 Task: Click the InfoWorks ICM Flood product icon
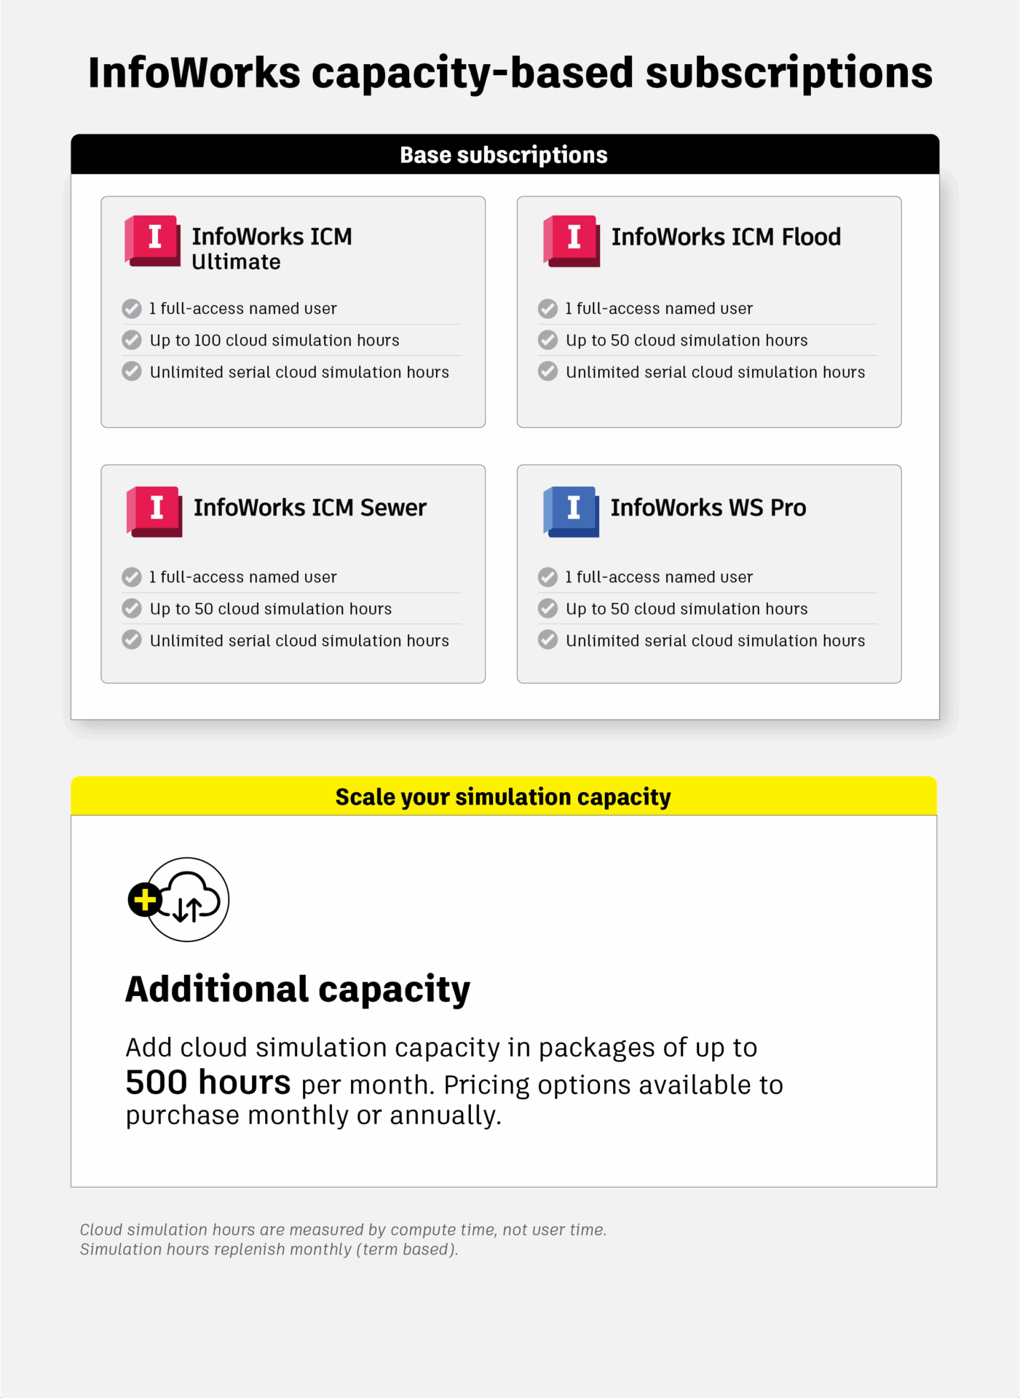[572, 240]
